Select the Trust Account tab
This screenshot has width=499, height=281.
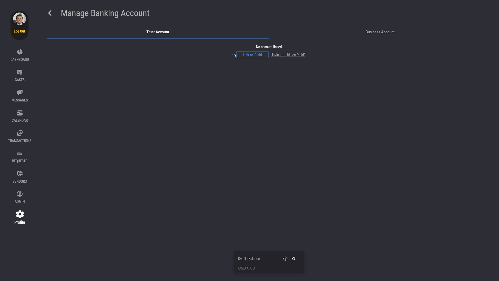tap(157, 32)
